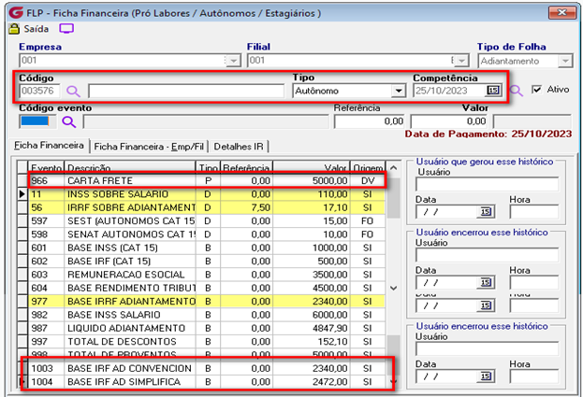
Task: Open the Competência calendar picker
Action: (493, 91)
